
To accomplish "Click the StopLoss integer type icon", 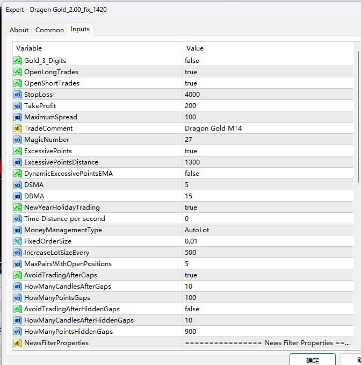I will (x=18, y=95).
